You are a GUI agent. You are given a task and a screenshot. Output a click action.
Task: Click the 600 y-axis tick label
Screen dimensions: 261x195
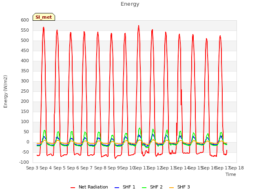(25, 20)
